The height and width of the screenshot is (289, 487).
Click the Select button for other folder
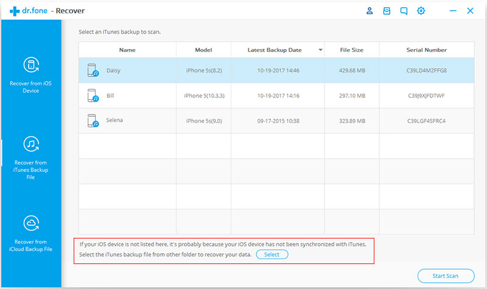[x=272, y=254]
